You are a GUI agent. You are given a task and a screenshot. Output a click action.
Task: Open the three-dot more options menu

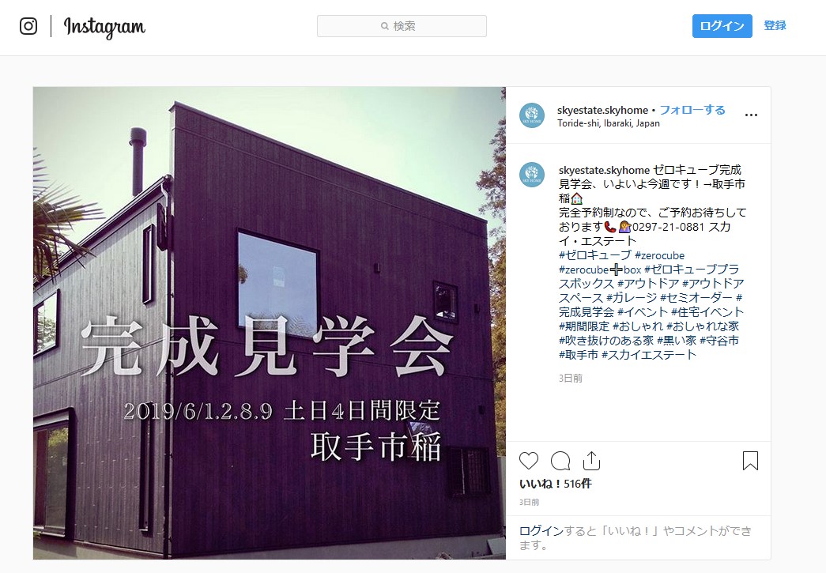[x=751, y=115]
